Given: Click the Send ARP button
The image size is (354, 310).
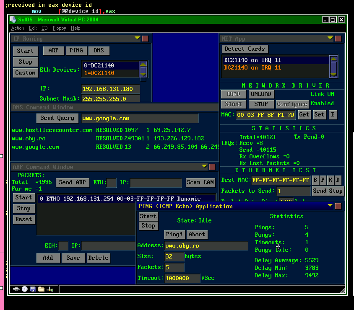Looking at the screenshot, I should (73, 182).
